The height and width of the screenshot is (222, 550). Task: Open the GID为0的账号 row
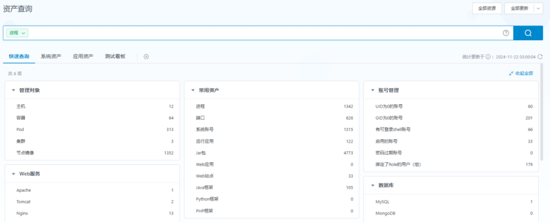pos(451,118)
